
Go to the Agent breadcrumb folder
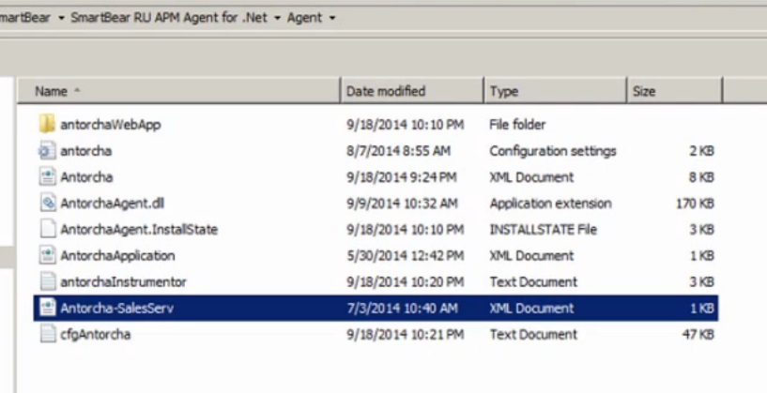[304, 18]
